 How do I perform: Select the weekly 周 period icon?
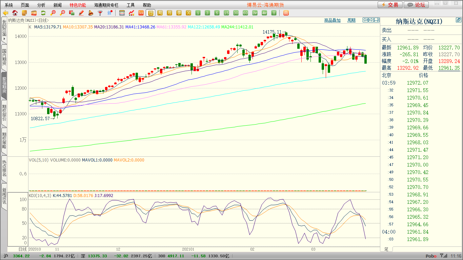click(x=160, y=13)
